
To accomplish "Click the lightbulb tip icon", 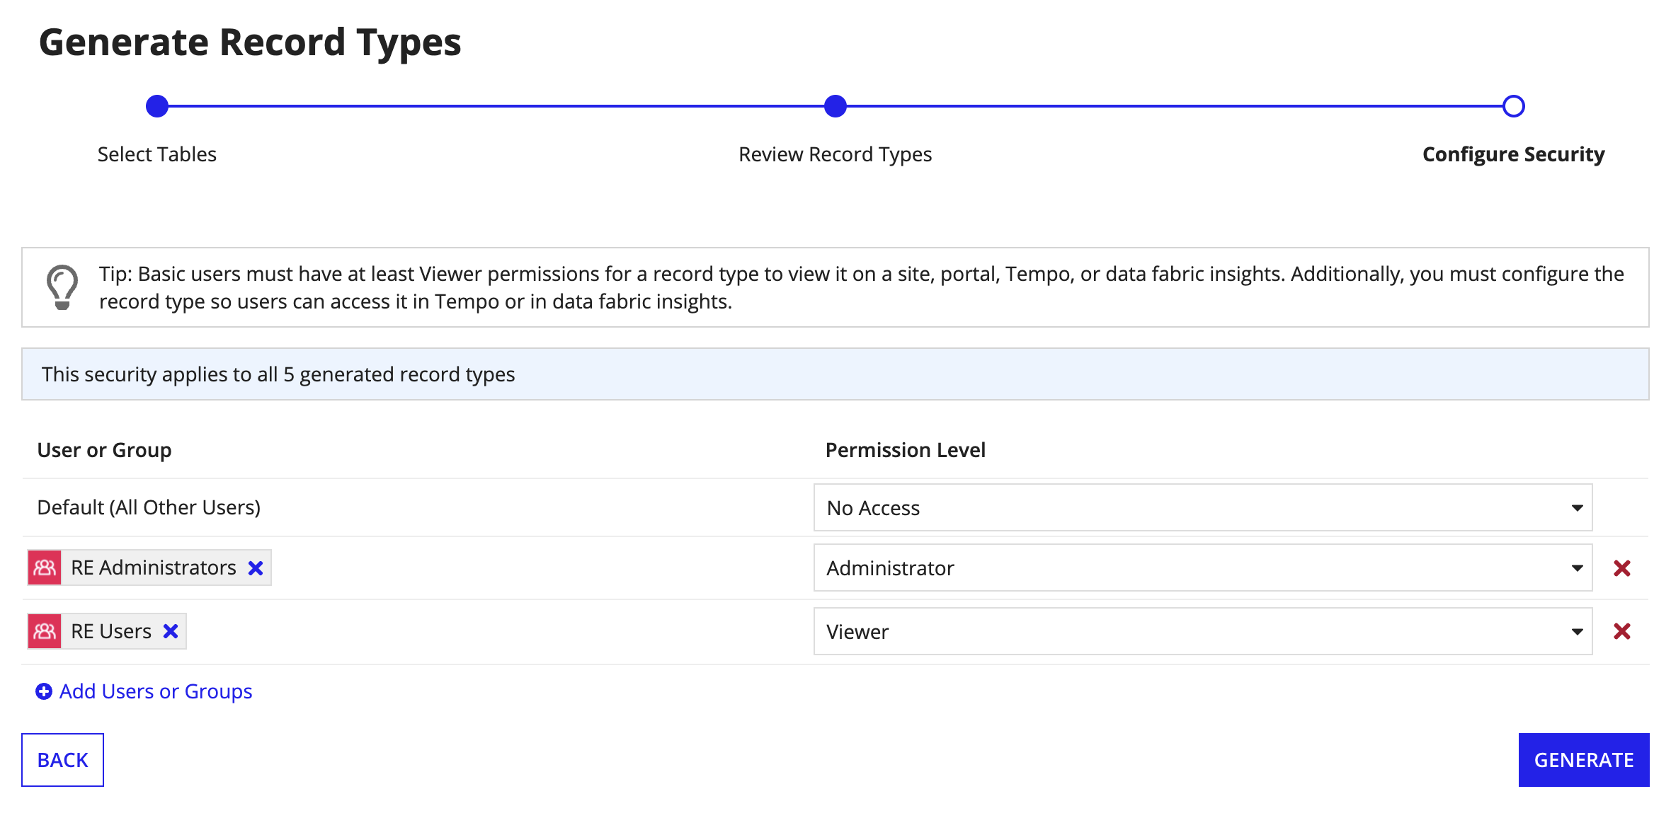I will [x=62, y=287].
